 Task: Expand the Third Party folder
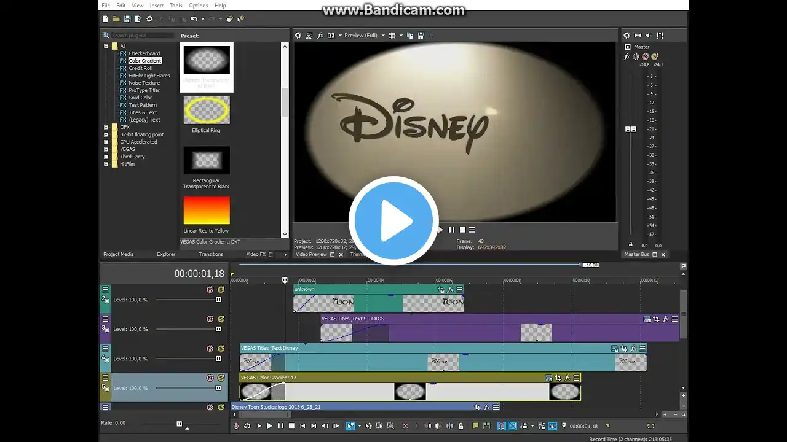[106, 157]
